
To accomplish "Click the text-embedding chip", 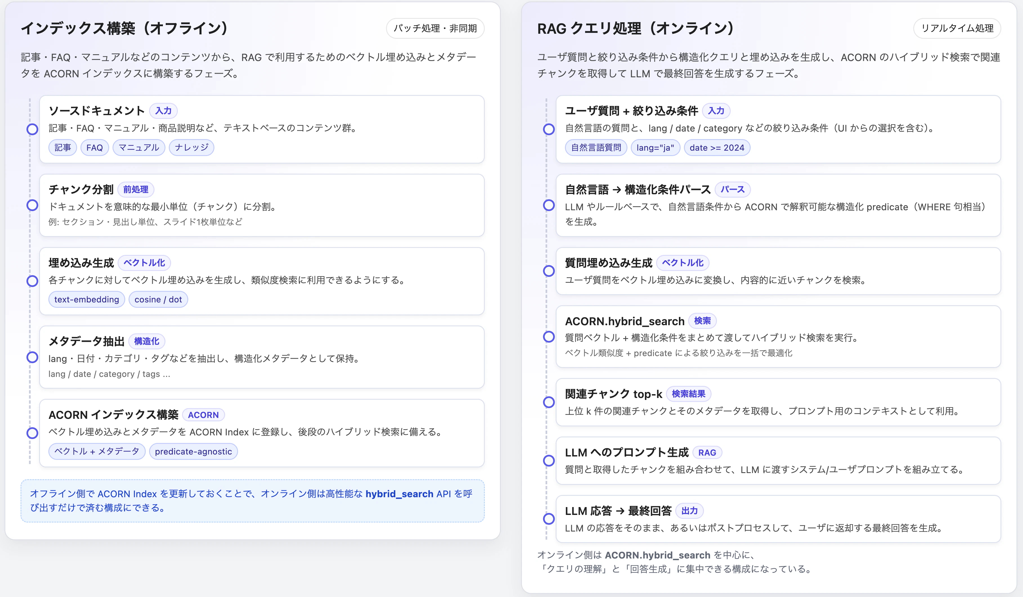I will tap(86, 299).
